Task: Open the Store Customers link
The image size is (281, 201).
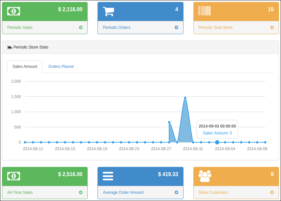Action: tap(213, 192)
